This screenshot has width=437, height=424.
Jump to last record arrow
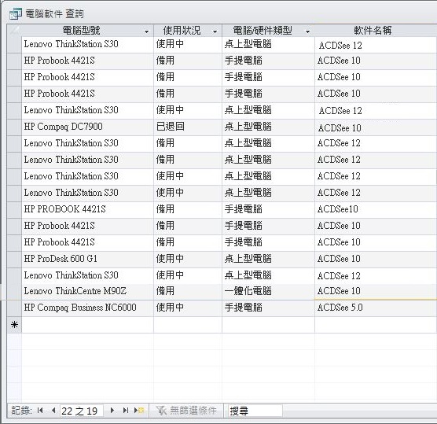[x=126, y=411]
